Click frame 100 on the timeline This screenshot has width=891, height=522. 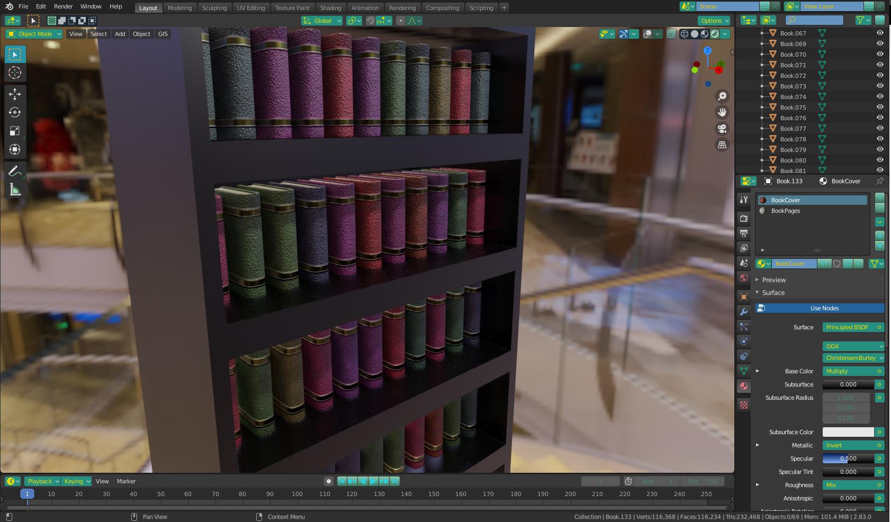[297, 494]
